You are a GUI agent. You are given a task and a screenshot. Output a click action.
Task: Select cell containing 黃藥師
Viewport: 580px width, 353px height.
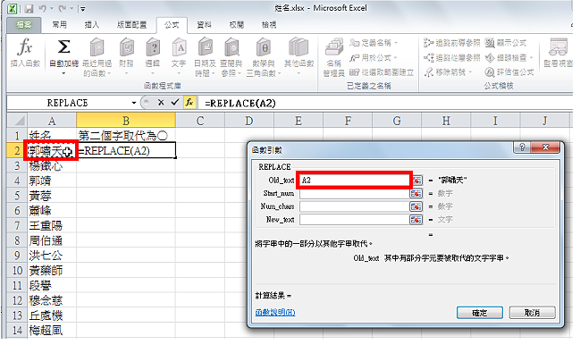coord(52,271)
